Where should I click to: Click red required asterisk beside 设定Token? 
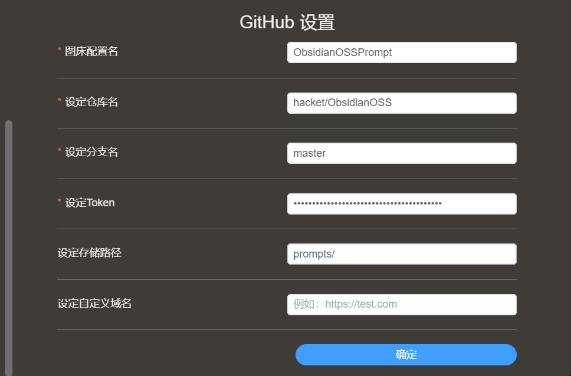(60, 200)
